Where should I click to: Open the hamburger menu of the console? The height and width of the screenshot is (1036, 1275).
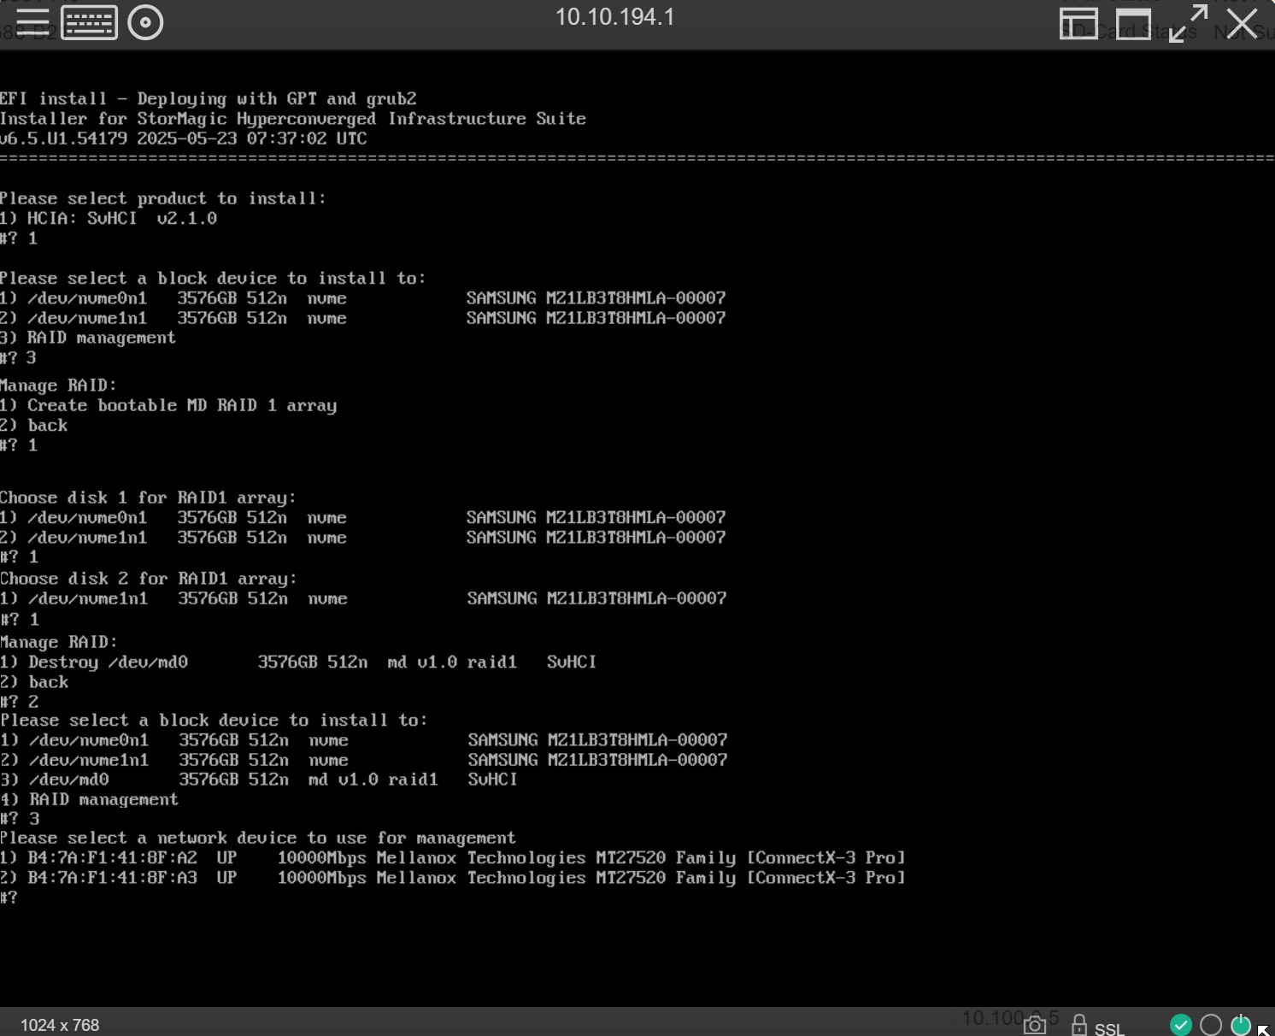pos(32,21)
